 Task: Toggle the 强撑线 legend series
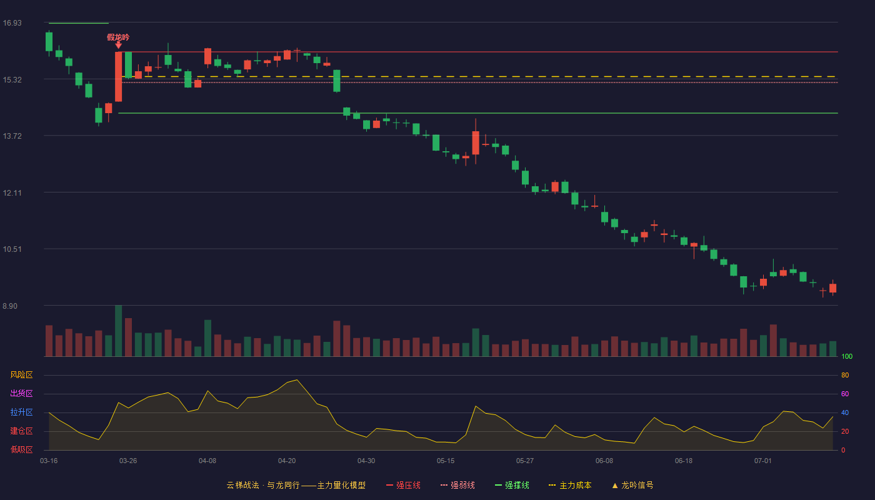tap(517, 485)
